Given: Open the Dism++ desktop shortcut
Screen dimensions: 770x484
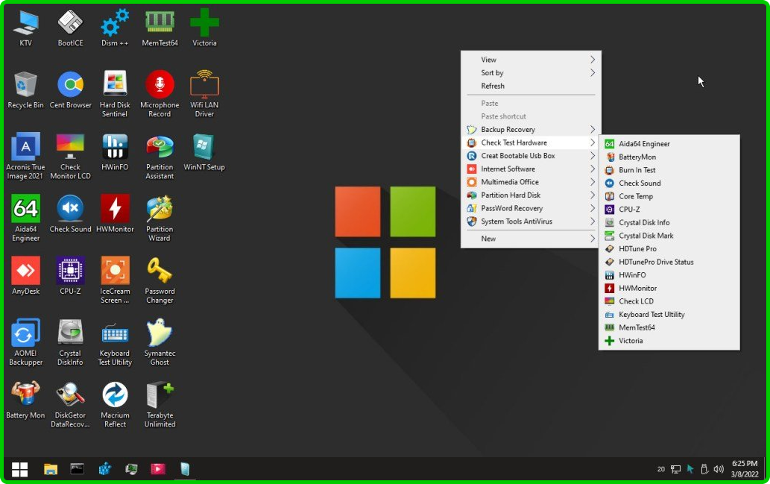Looking at the screenshot, I should pyautogui.click(x=115, y=28).
